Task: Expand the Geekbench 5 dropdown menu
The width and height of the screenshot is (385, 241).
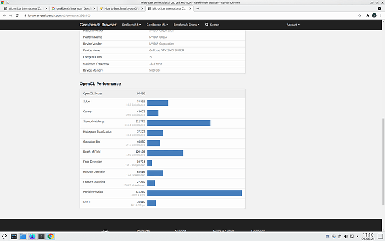Action: [131, 25]
